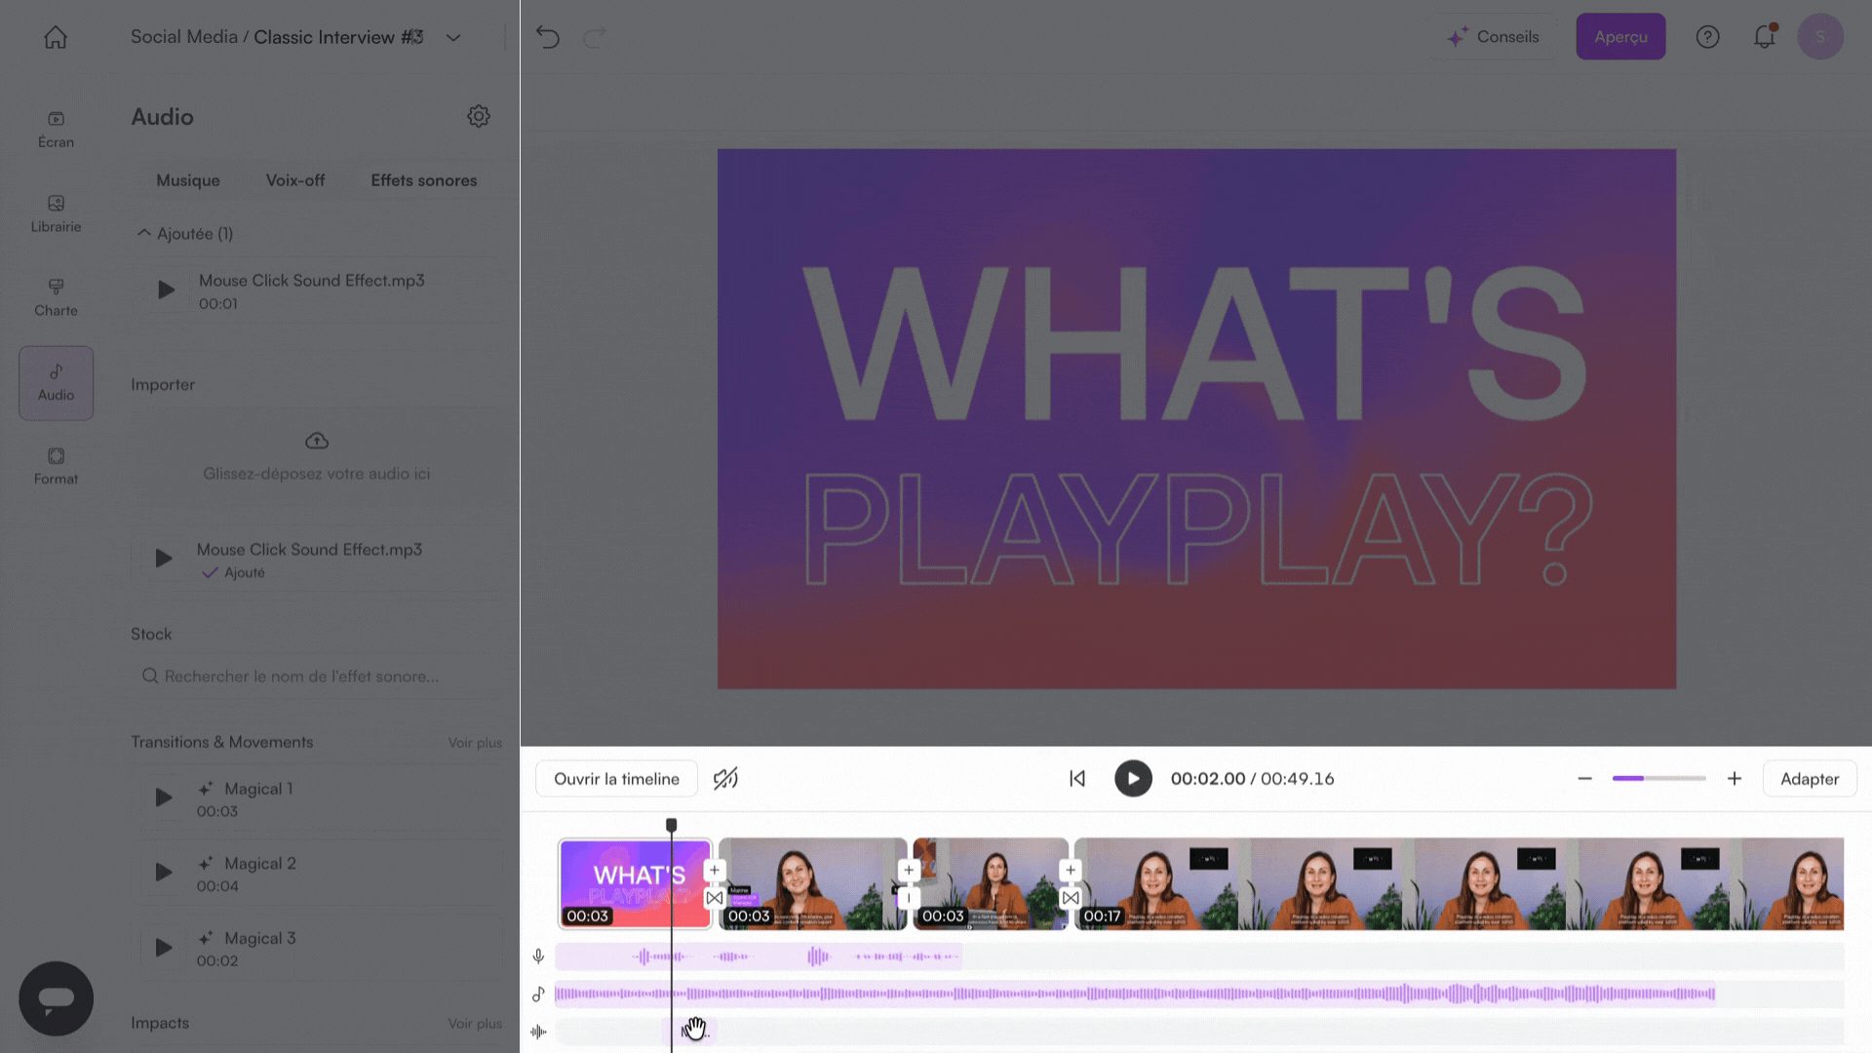Open notifications bell icon
The height and width of the screenshot is (1053, 1872).
point(1764,37)
